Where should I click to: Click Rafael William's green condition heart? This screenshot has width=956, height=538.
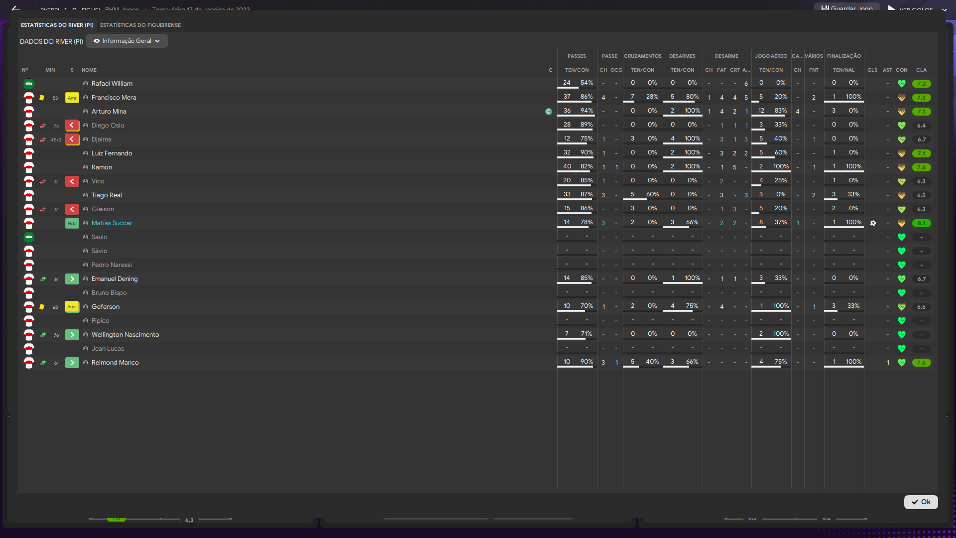coord(902,84)
